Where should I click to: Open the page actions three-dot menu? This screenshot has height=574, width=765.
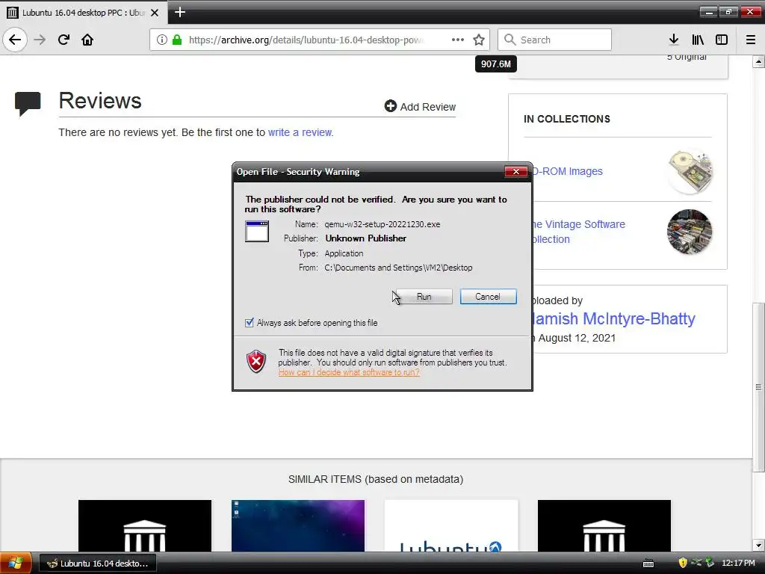458,40
